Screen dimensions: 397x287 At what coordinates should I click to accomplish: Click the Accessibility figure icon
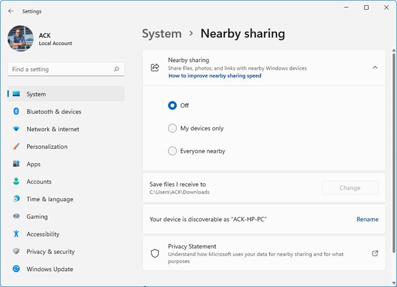tap(16, 234)
